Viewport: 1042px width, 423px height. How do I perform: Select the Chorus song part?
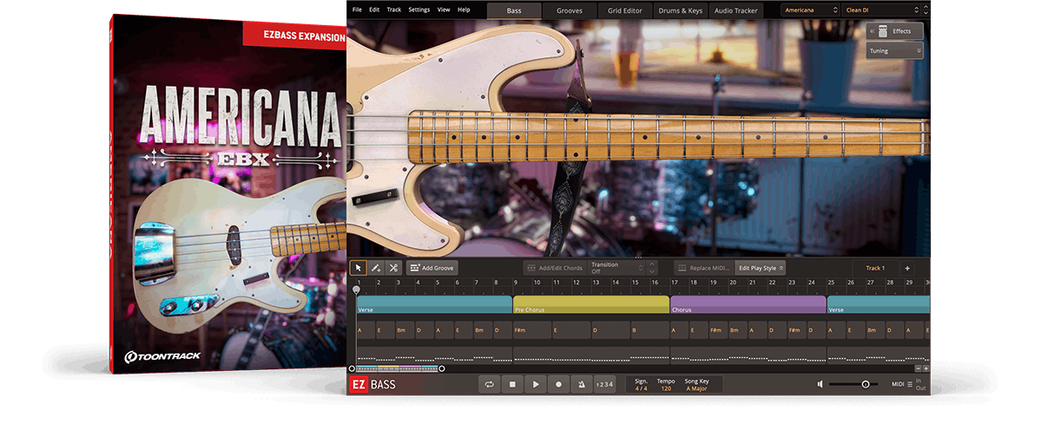tap(748, 304)
